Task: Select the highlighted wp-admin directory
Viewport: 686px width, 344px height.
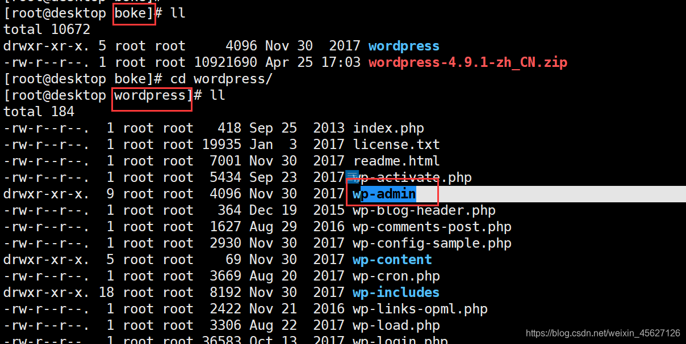Action: point(384,194)
